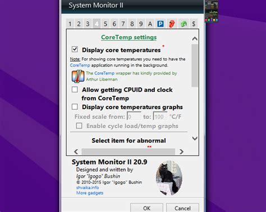Open the CoreTemp link in the note
The height and width of the screenshot is (212, 266).
80,65
